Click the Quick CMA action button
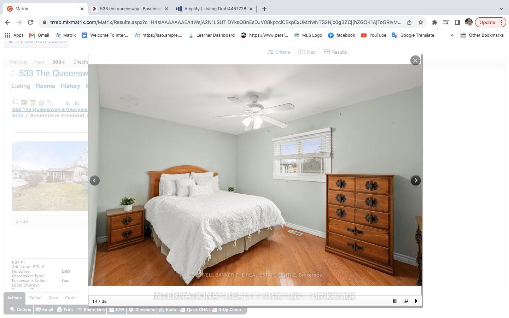Image resolution: width=509 pixels, height=318 pixels. pyautogui.click(x=194, y=310)
